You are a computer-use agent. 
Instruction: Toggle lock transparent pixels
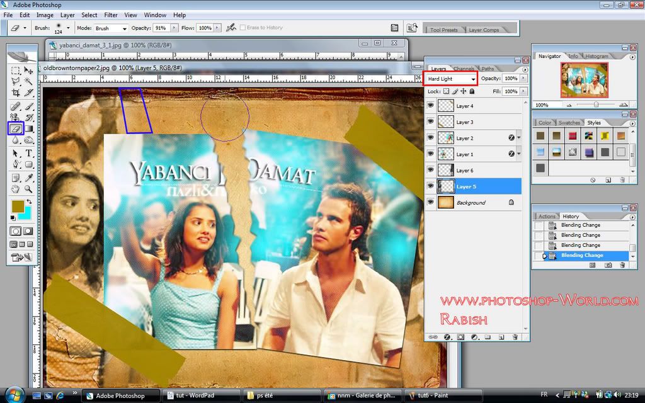click(446, 91)
